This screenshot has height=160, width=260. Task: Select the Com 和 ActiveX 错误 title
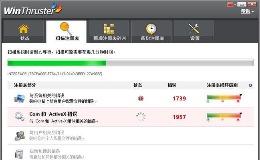[53, 114]
